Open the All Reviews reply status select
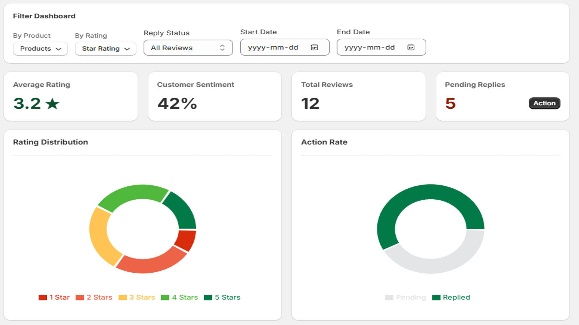579x325 pixels. click(188, 48)
